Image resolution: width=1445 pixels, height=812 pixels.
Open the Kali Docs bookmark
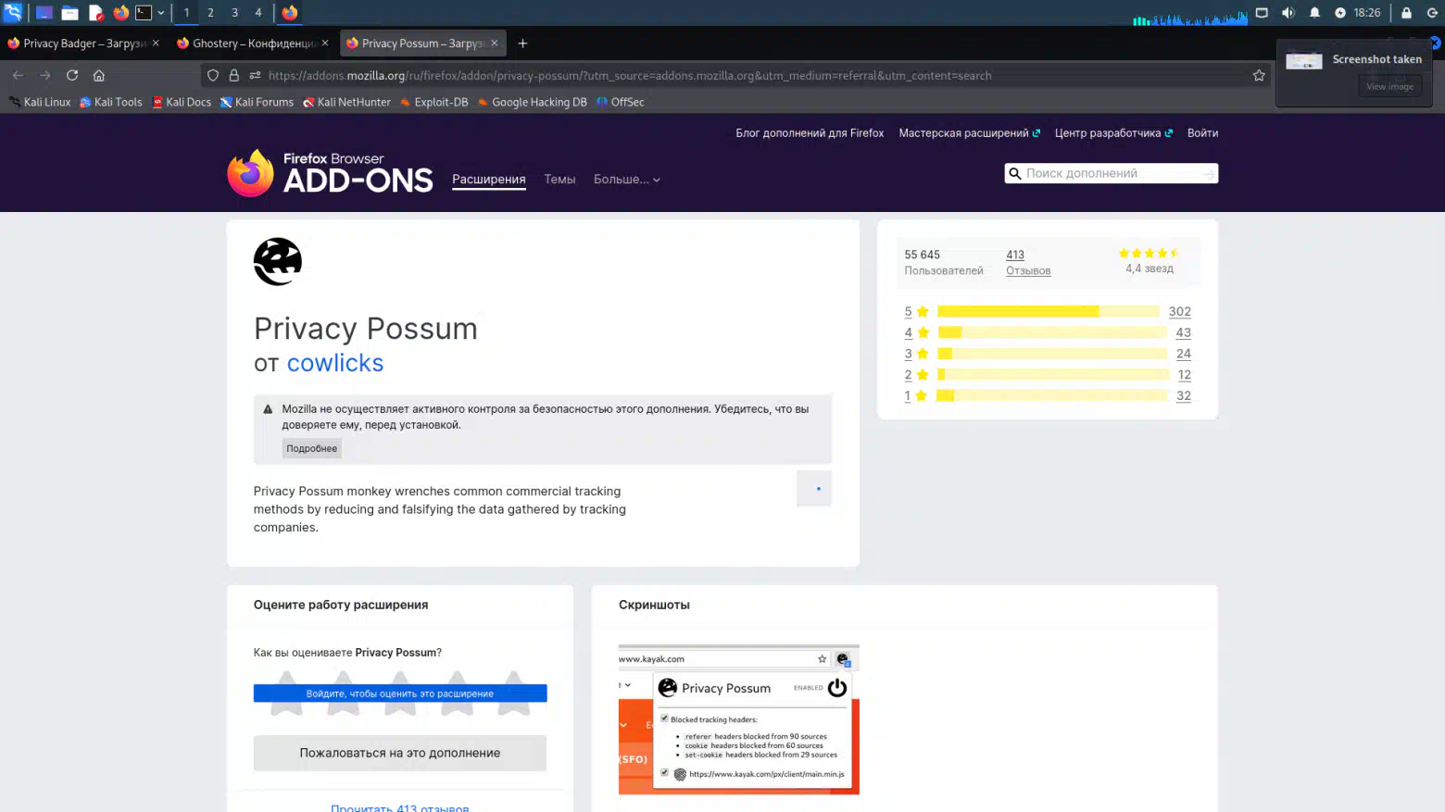(x=182, y=102)
